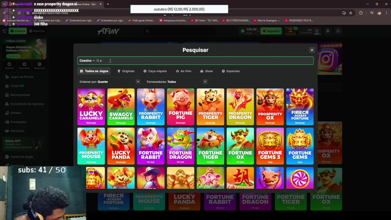Open the Fortune Gems game
This screenshot has height=220, width=391.
coord(300,146)
